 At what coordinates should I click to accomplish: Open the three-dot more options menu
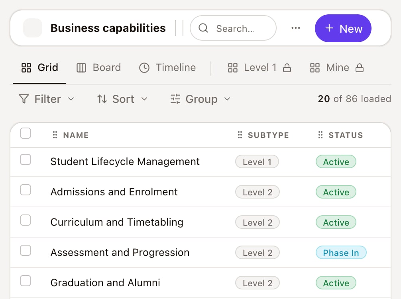pyautogui.click(x=296, y=28)
